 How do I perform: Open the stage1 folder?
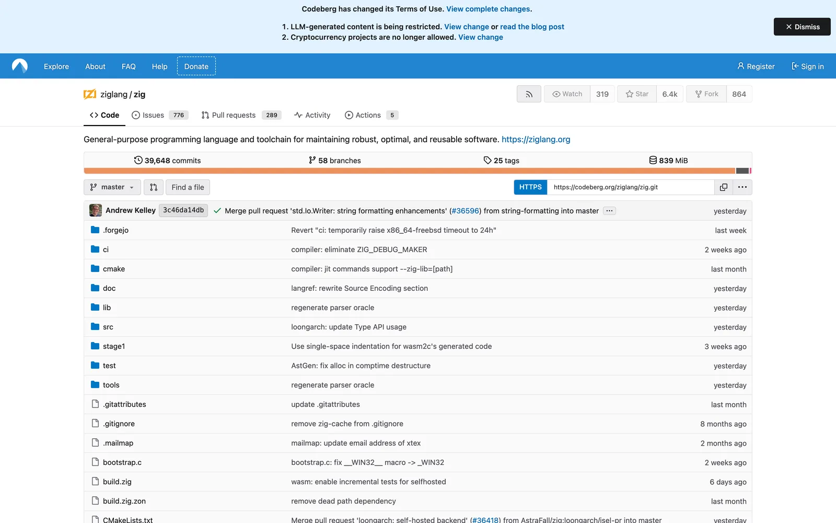point(114,346)
